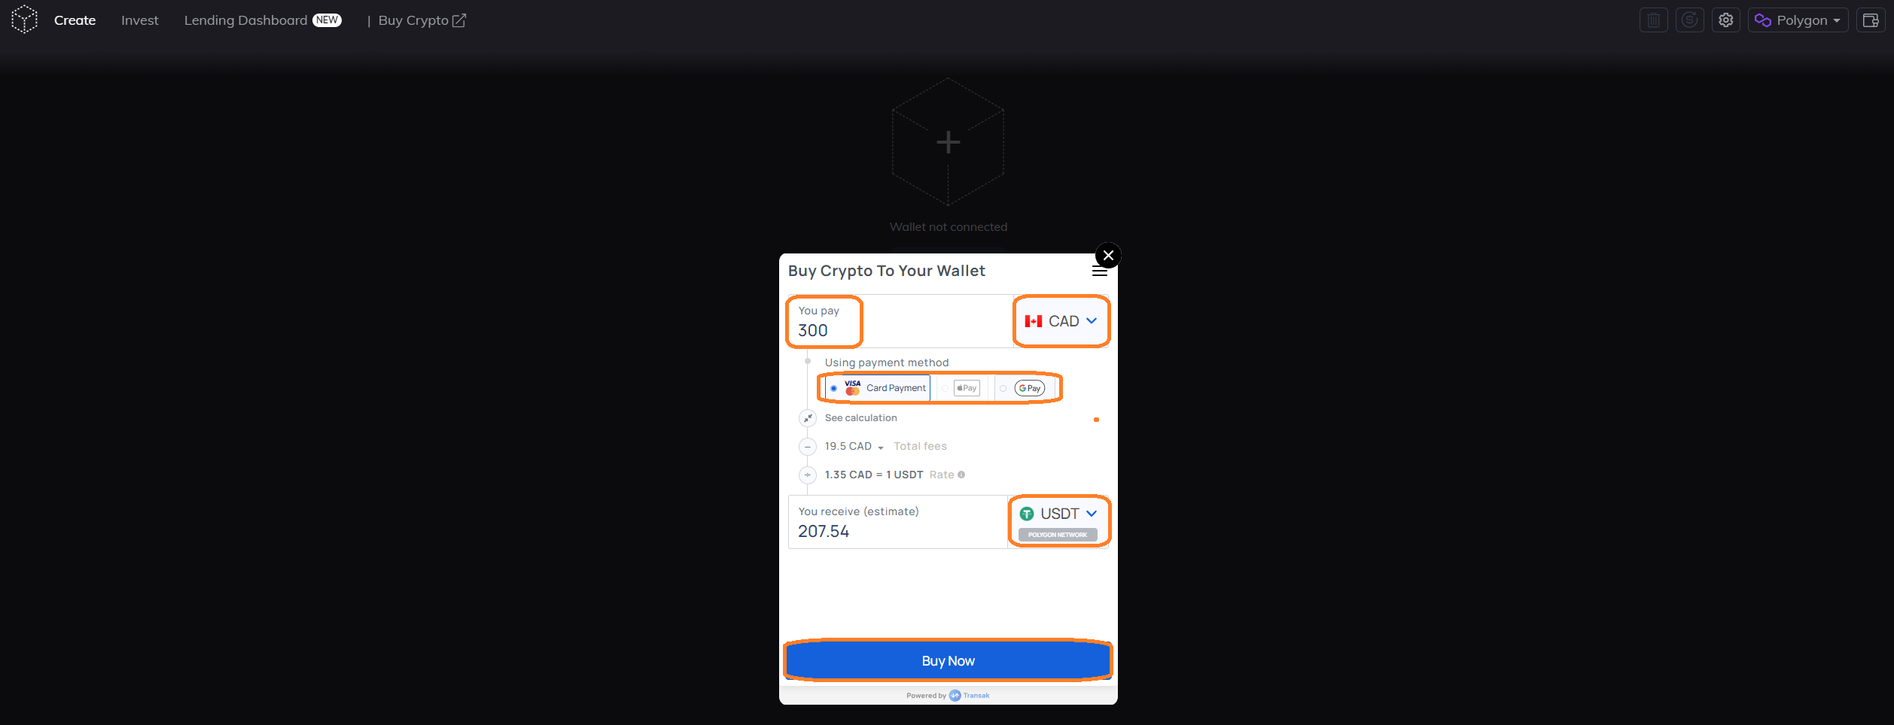Expand the Polygon network dropdown
Screen dimensions: 1894x725
pyautogui.click(x=1798, y=20)
